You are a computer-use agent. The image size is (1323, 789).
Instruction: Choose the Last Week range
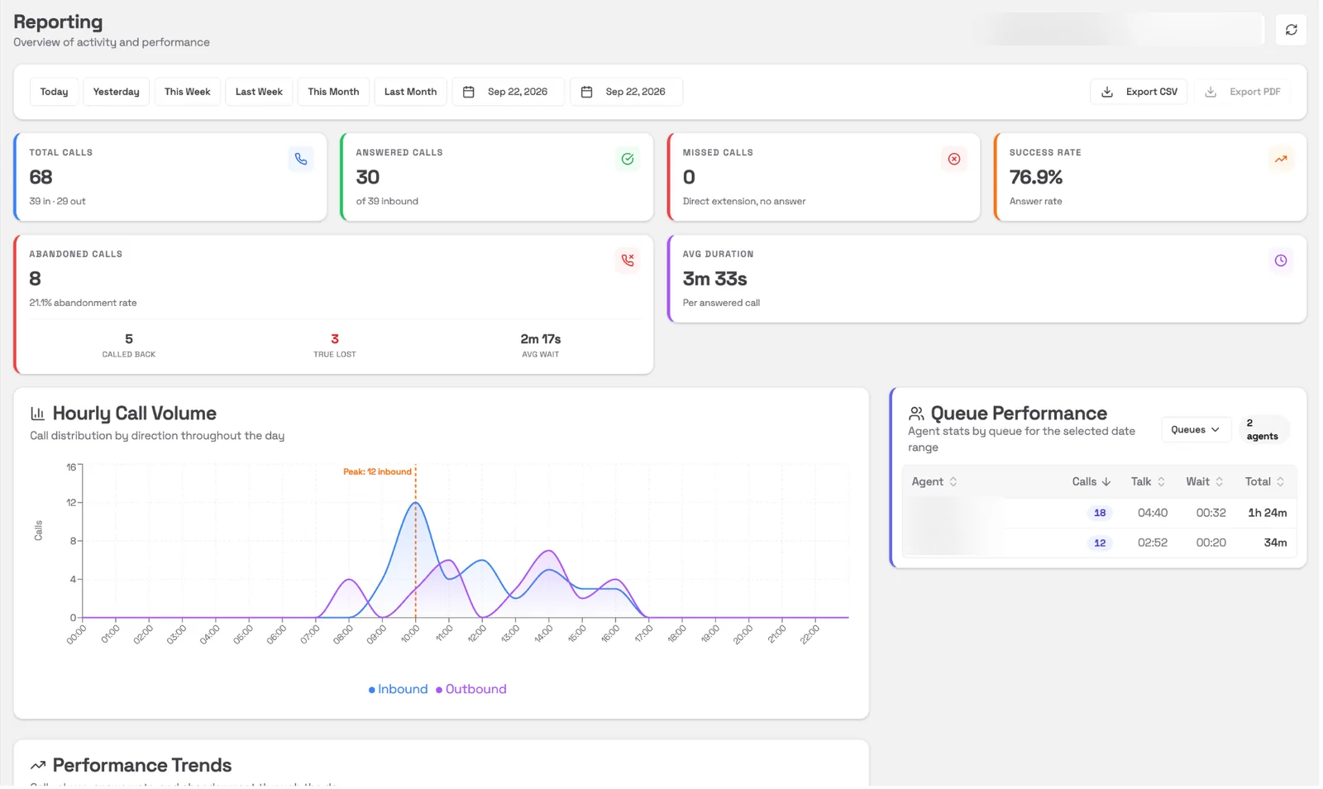coord(259,92)
